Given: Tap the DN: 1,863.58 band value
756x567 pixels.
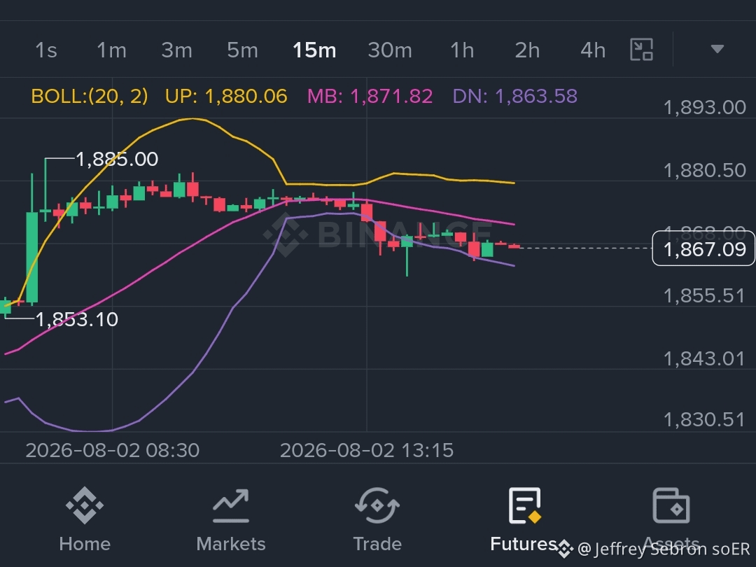Looking at the screenshot, I should tap(515, 97).
